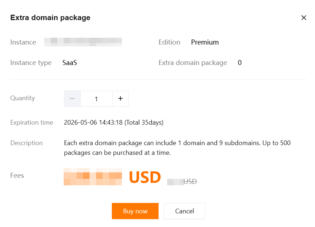The width and height of the screenshot is (315, 227).
Task: Click the large orange USD currency text
Action: 145,177
